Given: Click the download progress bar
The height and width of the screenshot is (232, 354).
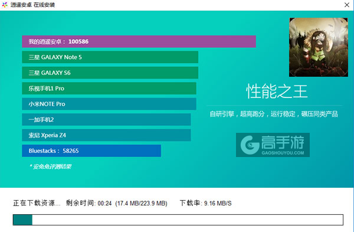Looking at the screenshot, I should click(178, 220).
